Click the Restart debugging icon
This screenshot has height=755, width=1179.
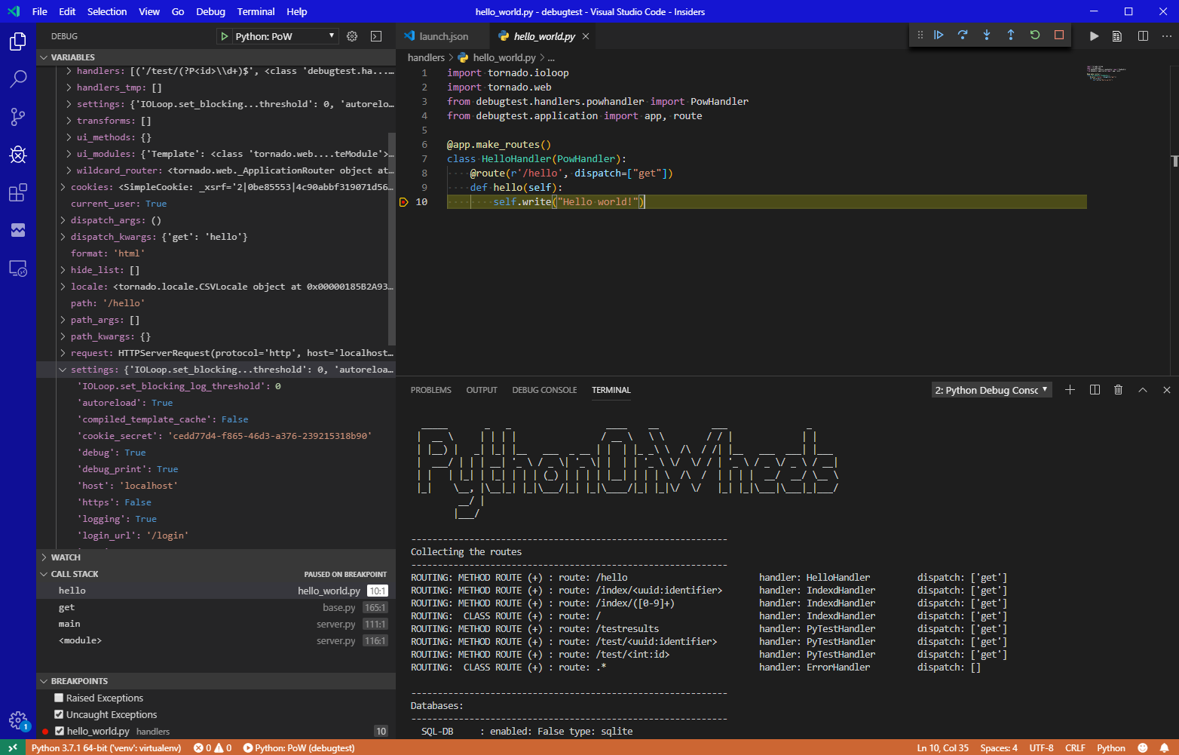point(1035,35)
